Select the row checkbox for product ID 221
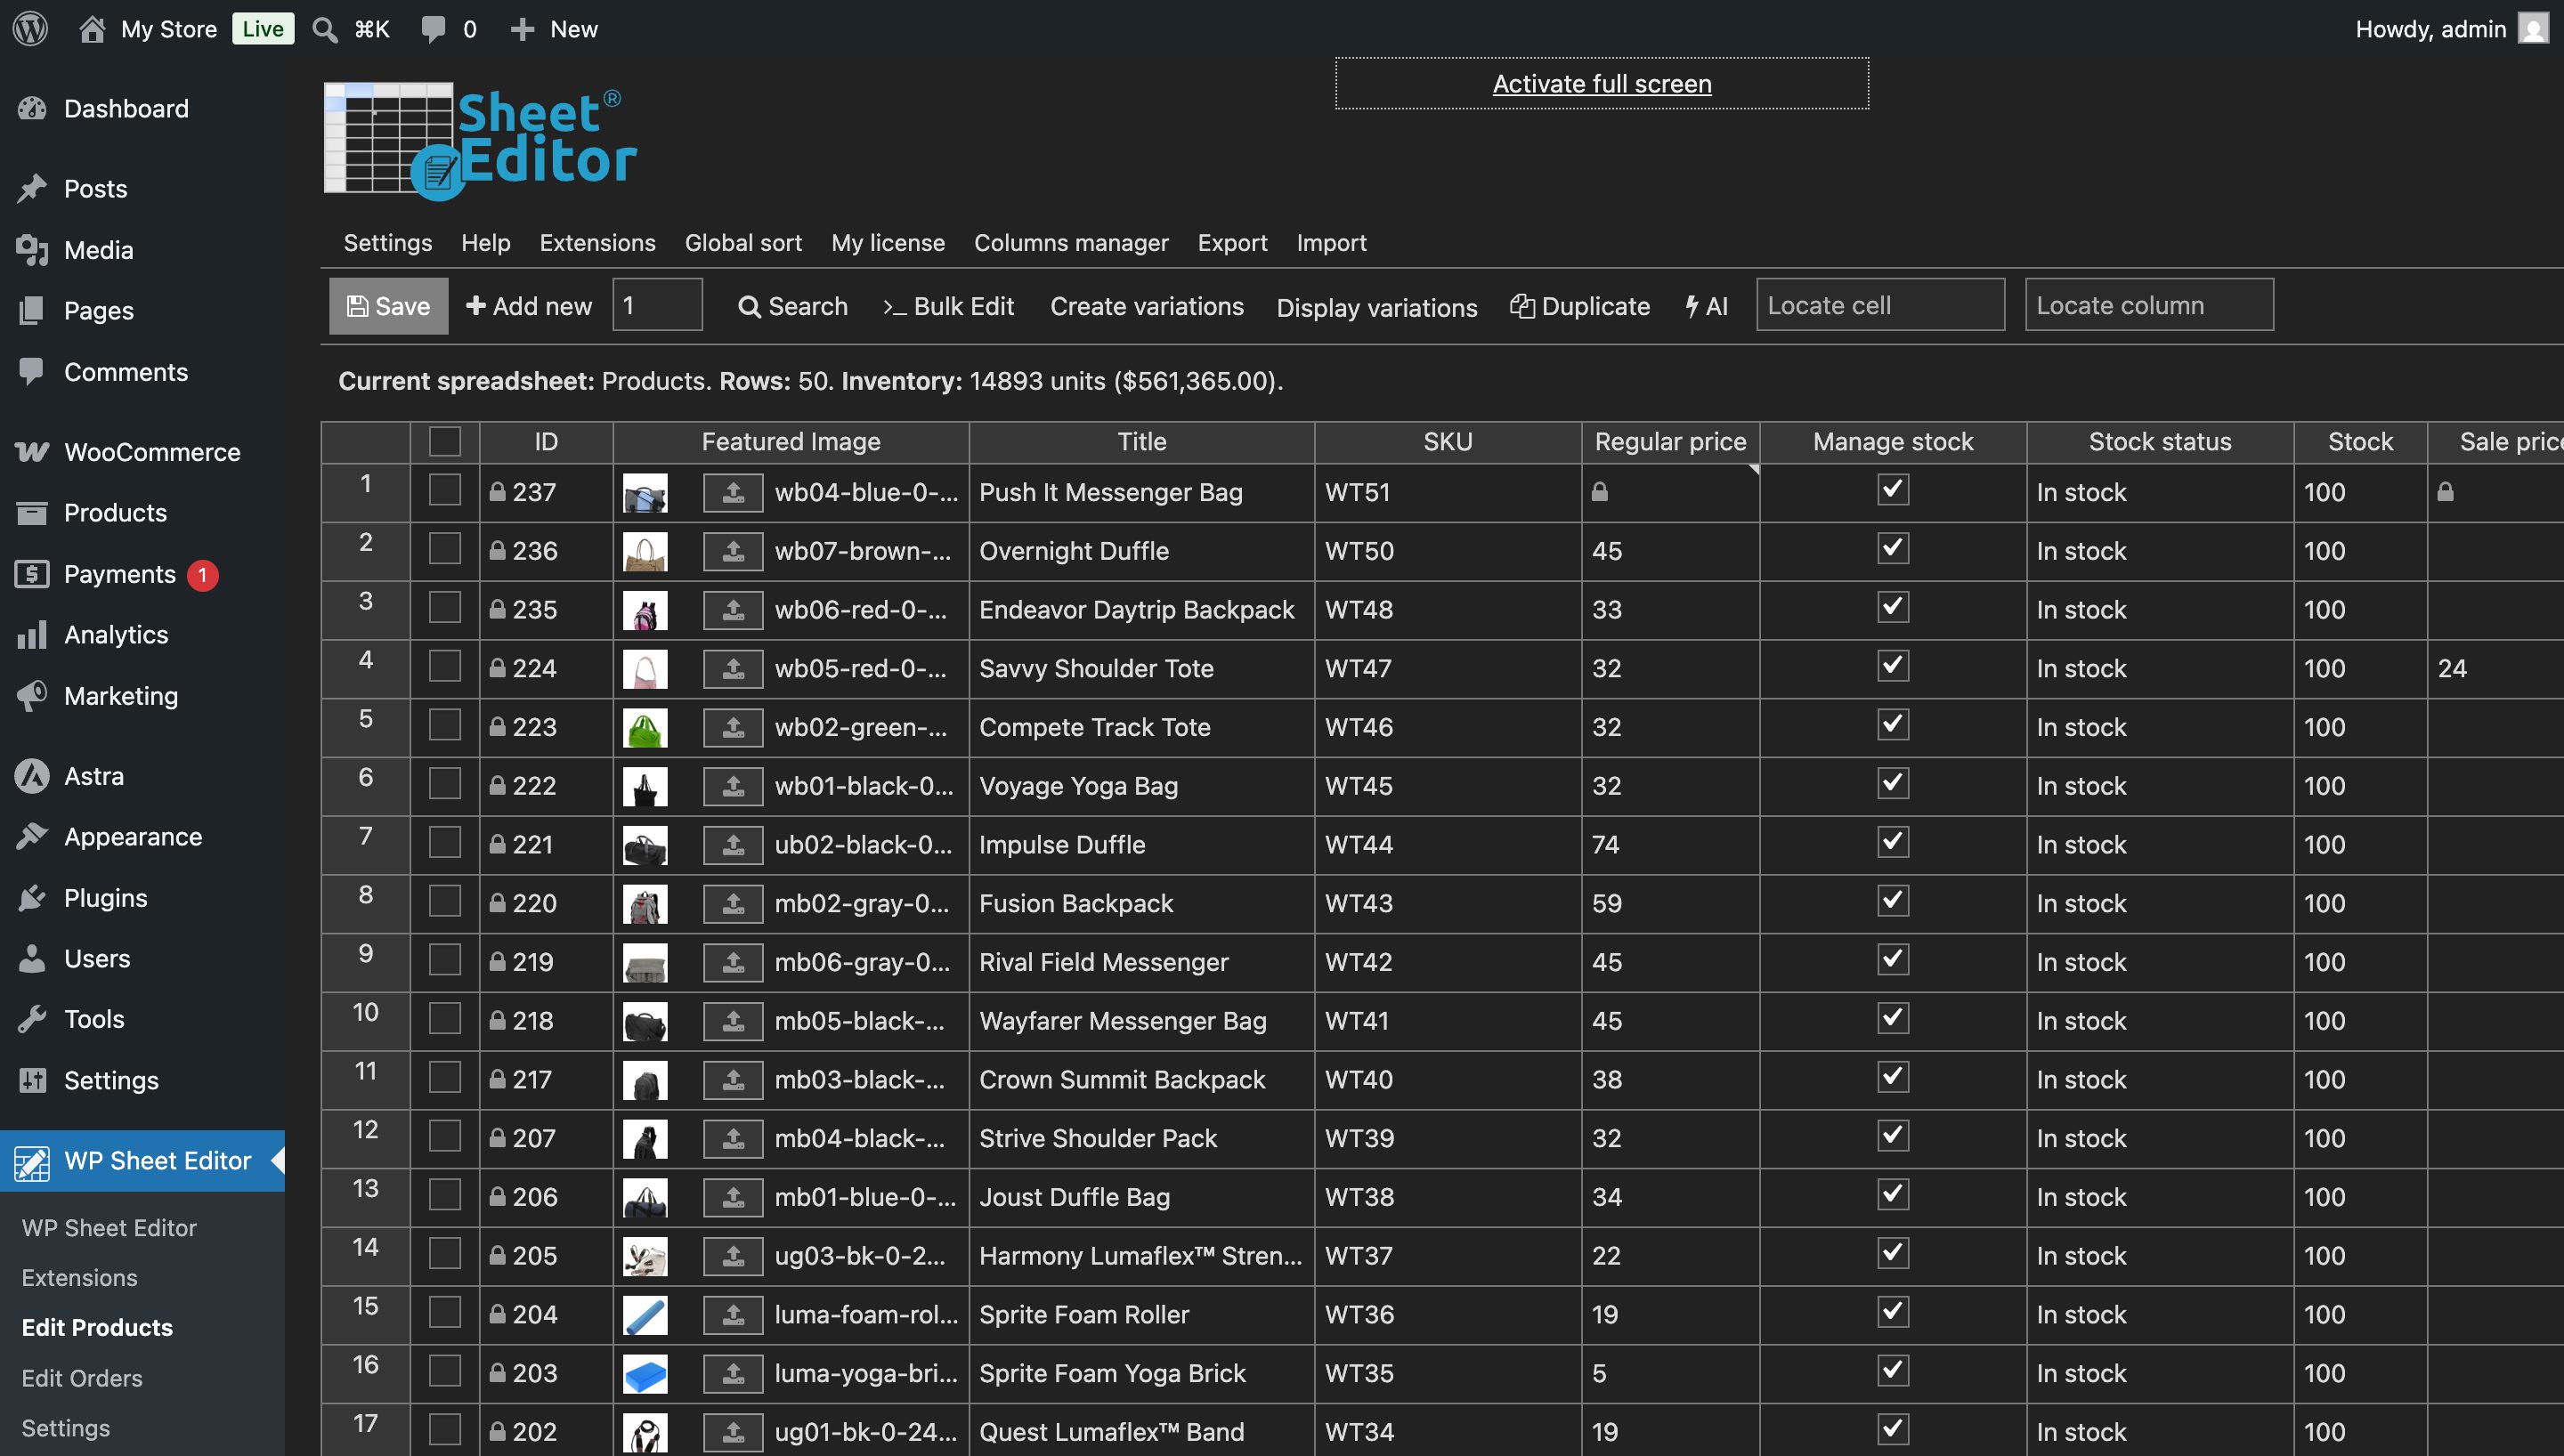2564x1456 pixels. [445, 842]
